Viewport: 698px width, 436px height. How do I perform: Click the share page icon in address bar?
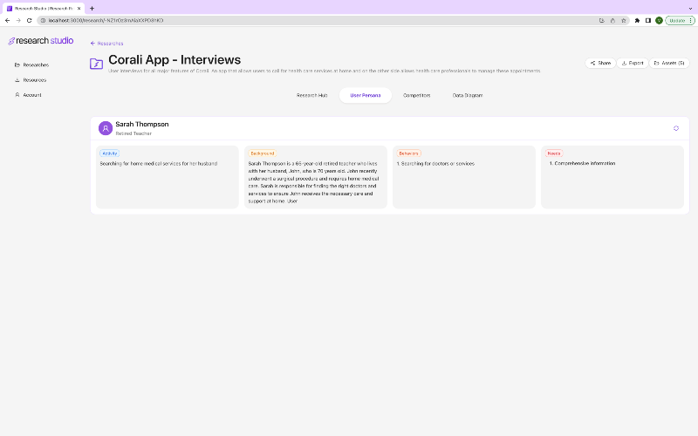[612, 20]
